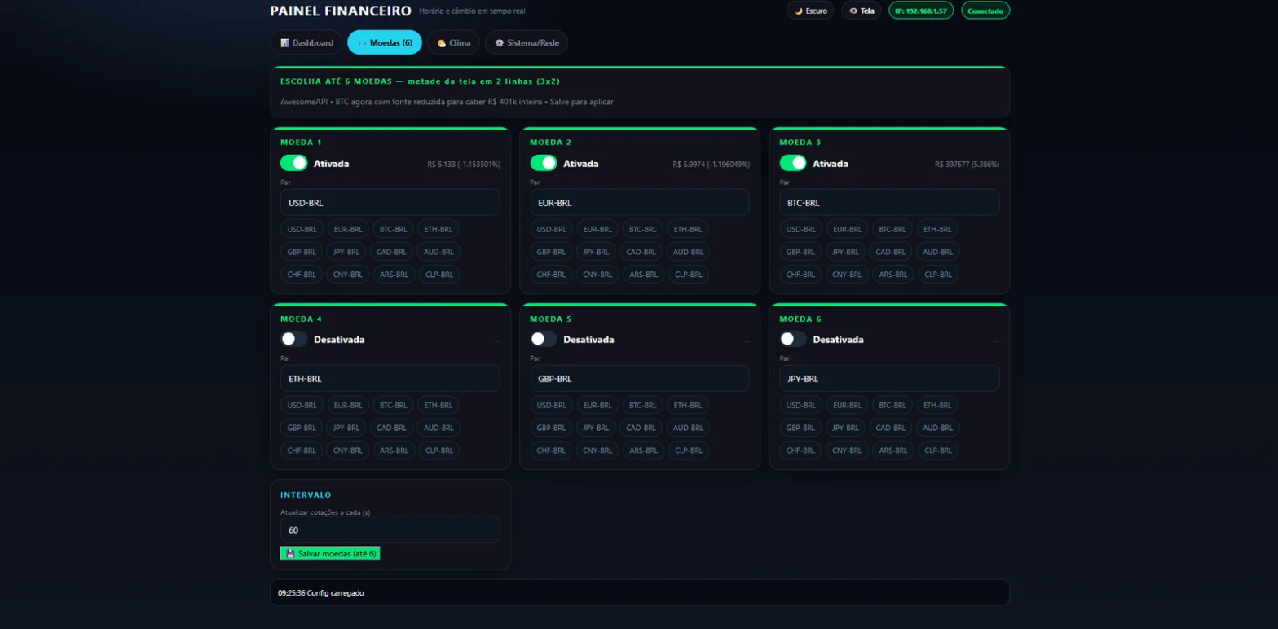This screenshot has height=629, width=1278.
Task: Pick the EUR-BRL chip in Moeda 1
Action: pyautogui.click(x=348, y=229)
